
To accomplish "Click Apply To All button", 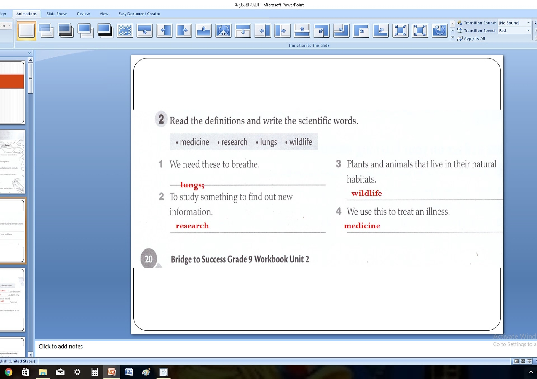I will point(471,38).
